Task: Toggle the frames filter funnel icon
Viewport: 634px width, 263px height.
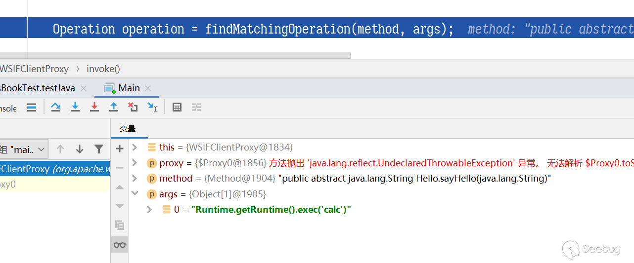Action: (99, 149)
